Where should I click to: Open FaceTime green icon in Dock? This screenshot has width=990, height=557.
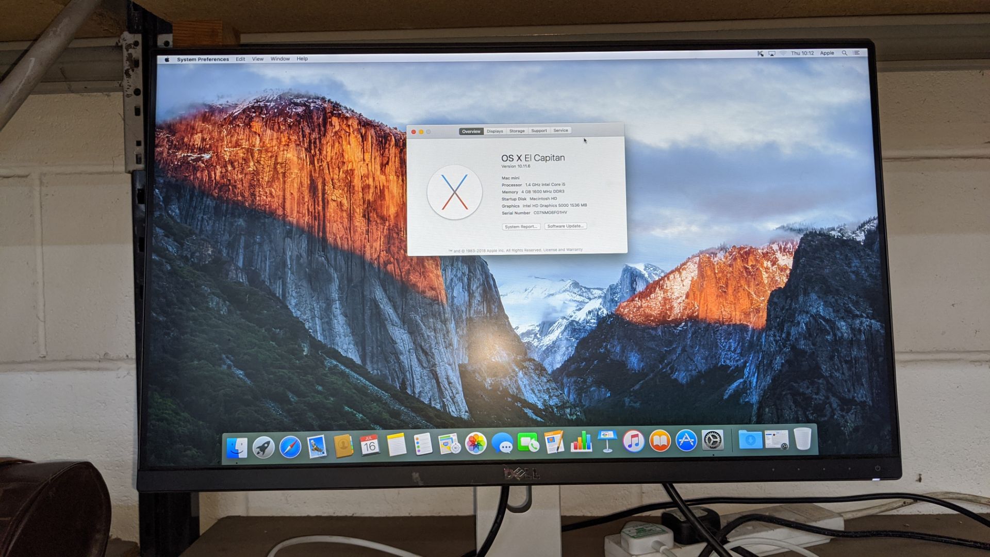pyautogui.click(x=528, y=443)
